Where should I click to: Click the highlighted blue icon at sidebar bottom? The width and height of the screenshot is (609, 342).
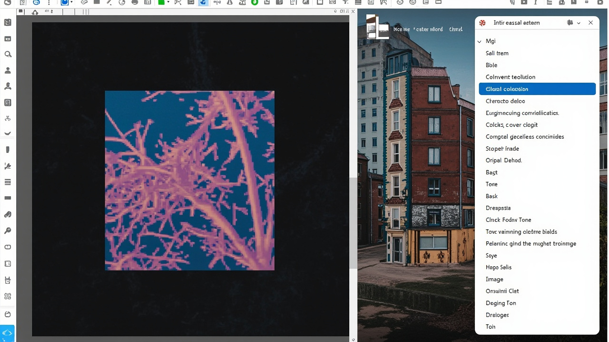click(x=8, y=333)
